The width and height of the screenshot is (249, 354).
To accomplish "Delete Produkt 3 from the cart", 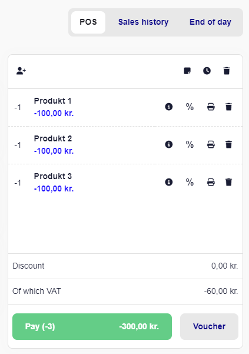I will 229,182.
